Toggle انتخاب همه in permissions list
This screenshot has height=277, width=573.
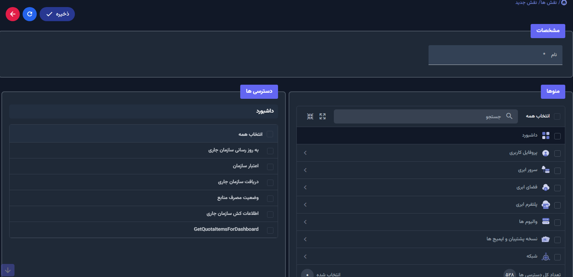(x=270, y=134)
